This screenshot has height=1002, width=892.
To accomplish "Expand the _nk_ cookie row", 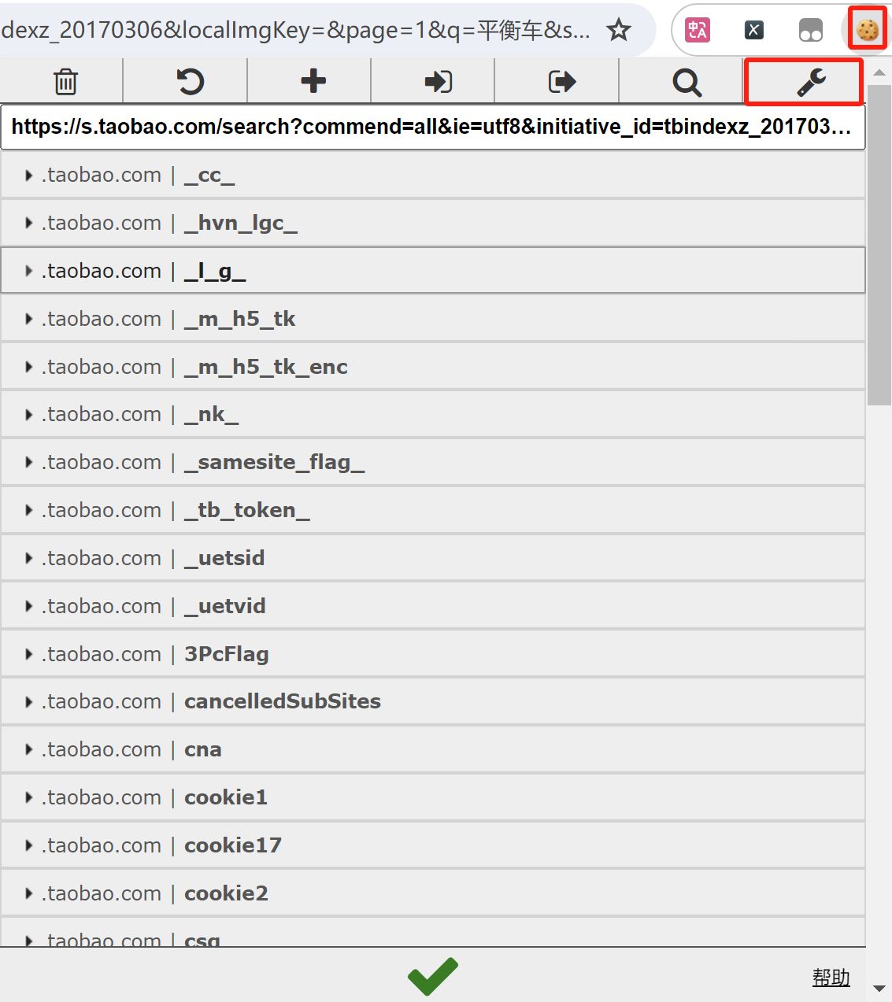I will pyautogui.click(x=433, y=414).
